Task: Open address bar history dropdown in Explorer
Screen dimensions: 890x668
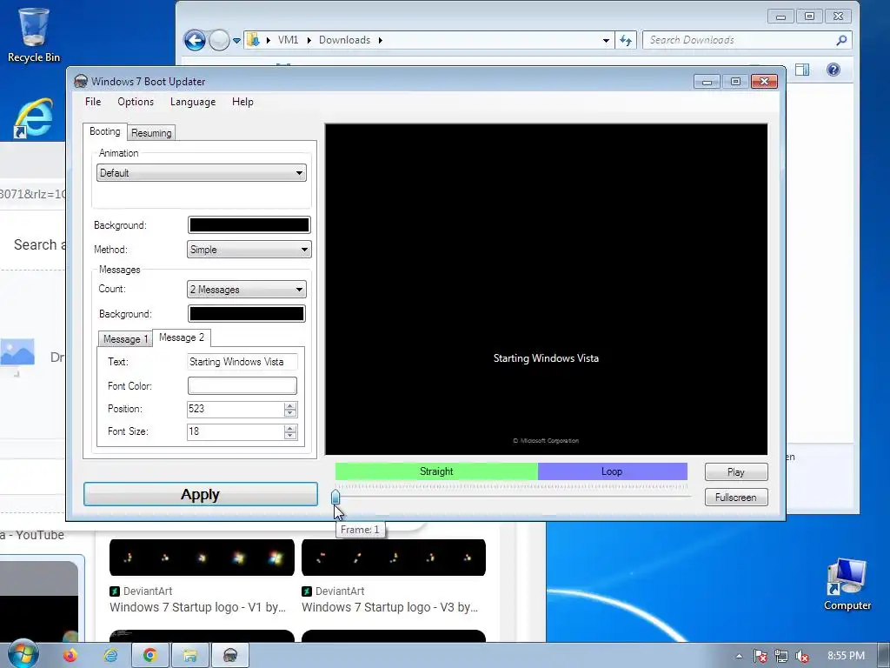Action: (x=606, y=40)
